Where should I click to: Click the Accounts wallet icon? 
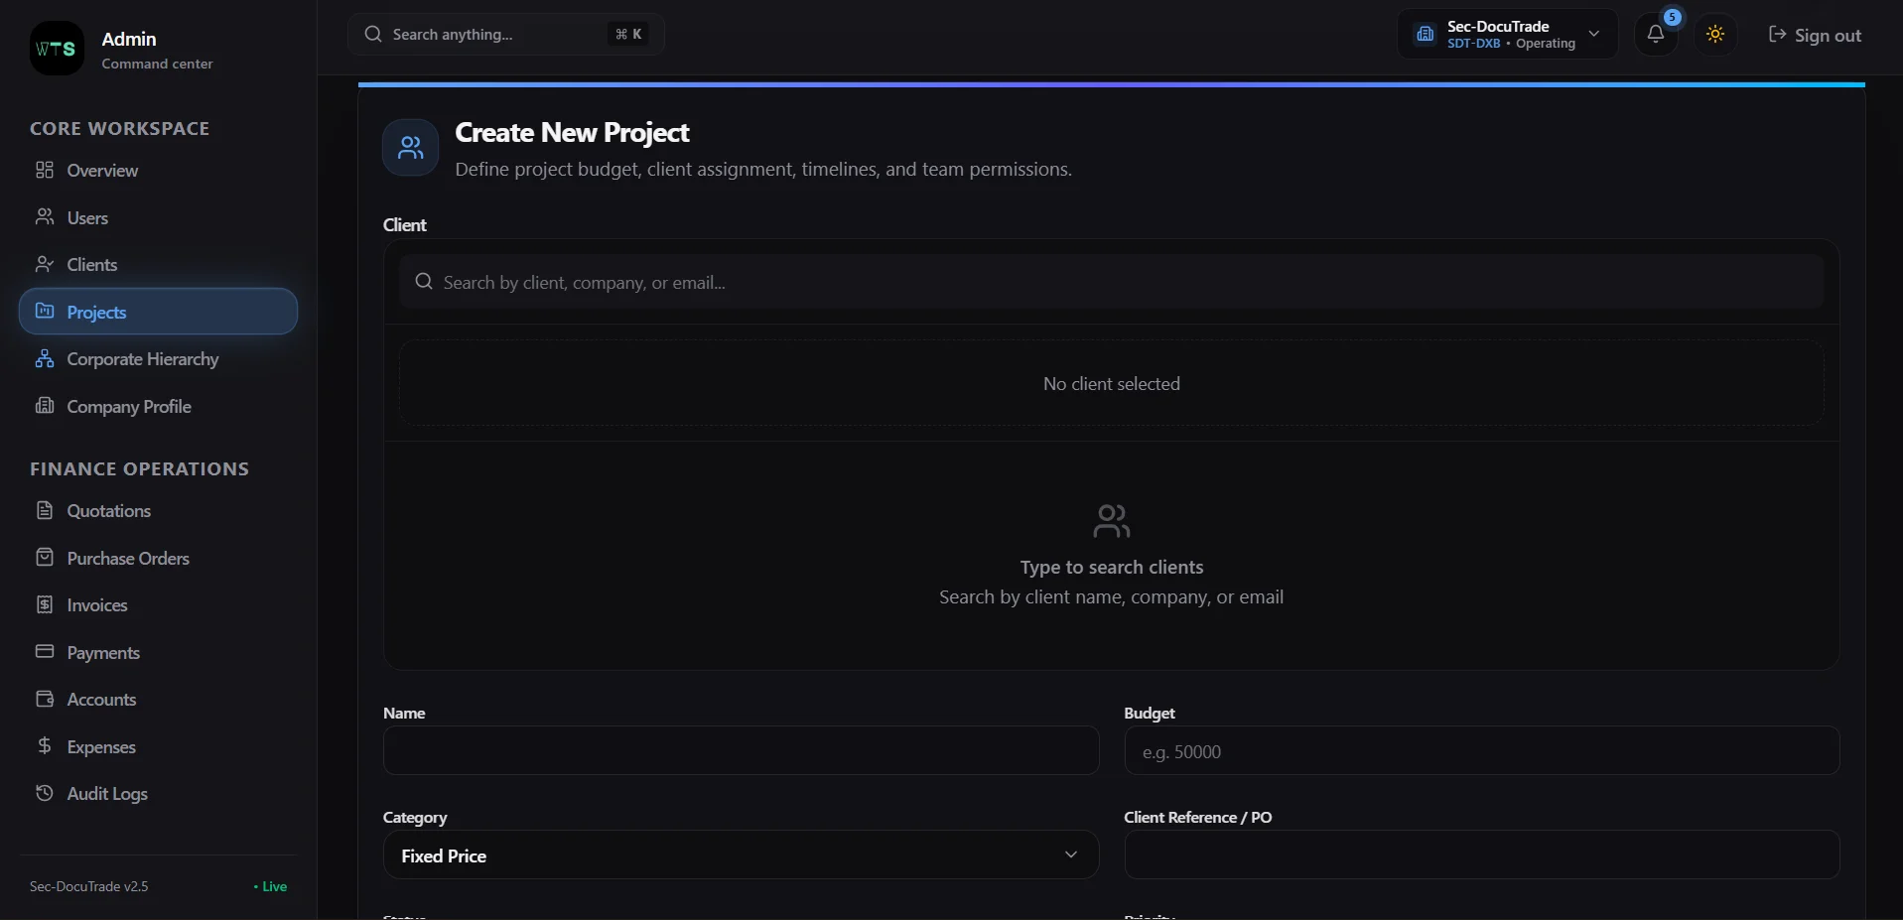45,699
